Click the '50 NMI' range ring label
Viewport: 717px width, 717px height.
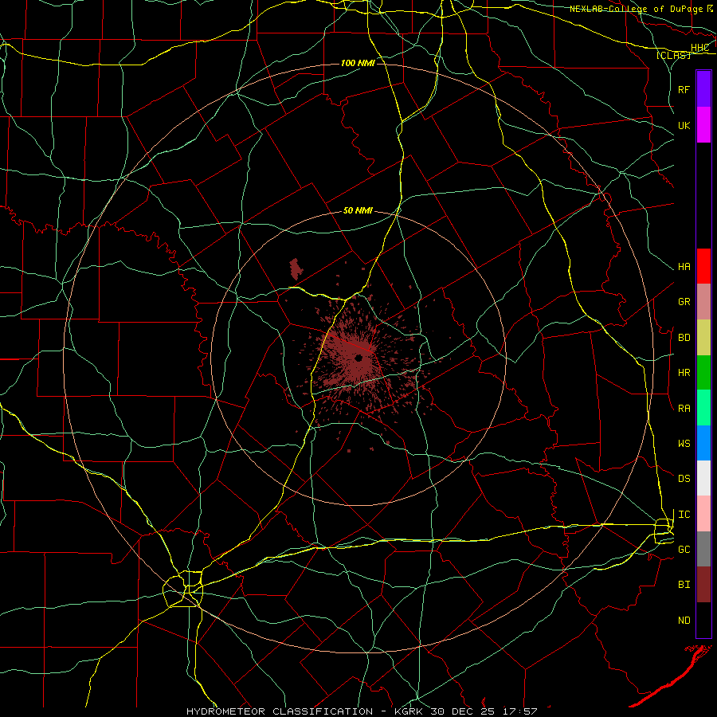coord(358,210)
